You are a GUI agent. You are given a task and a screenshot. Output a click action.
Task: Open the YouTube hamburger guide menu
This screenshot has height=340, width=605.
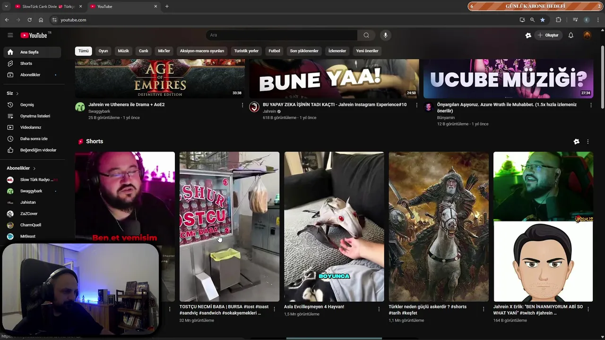click(x=10, y=35)
